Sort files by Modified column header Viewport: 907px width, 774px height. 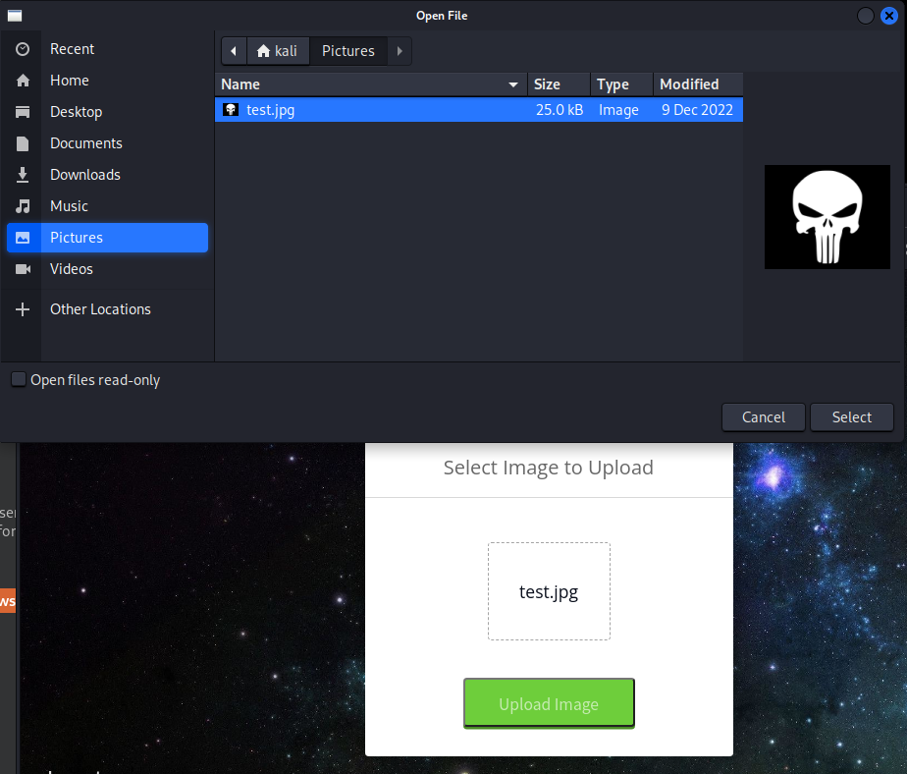point(698,84)
